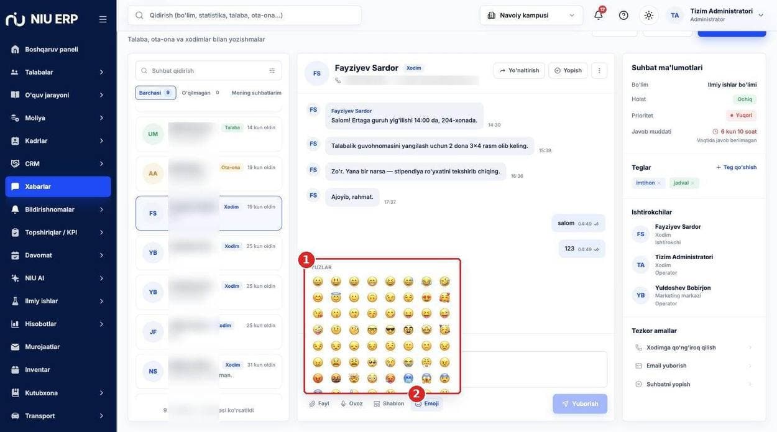
Task: Expand the Bildirishnomalar menu
Action: (58, 209)
